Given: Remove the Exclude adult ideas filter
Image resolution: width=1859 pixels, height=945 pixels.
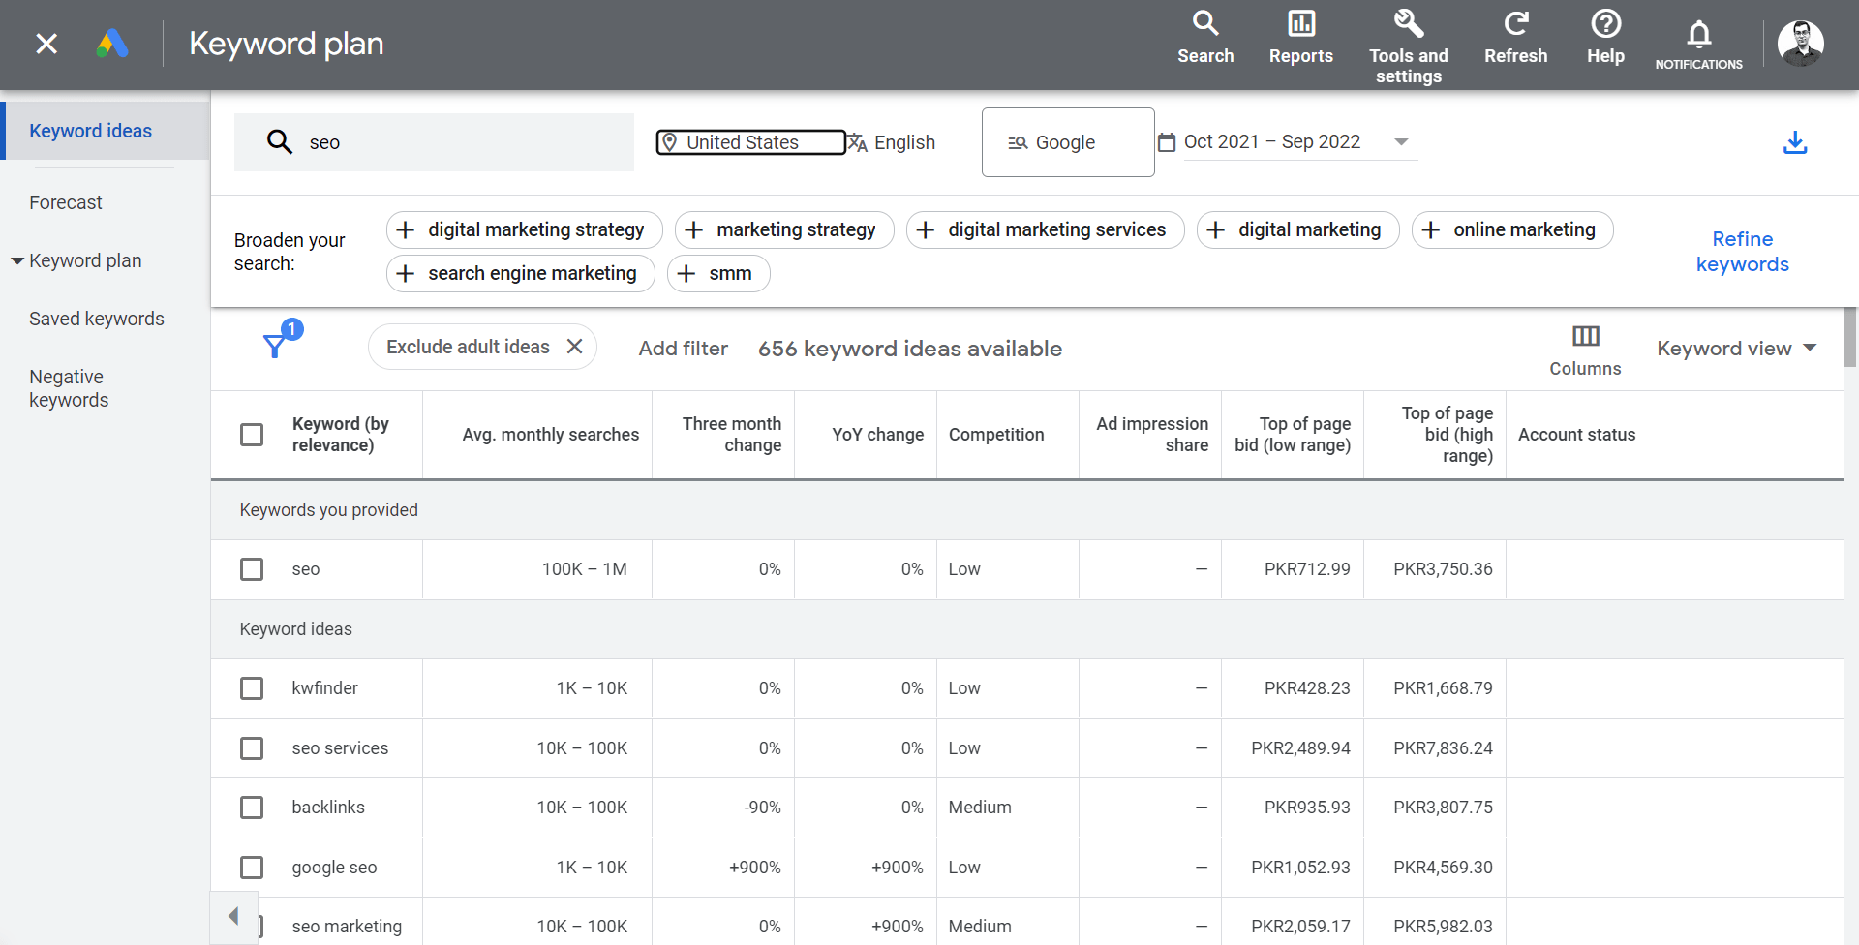Looking at the screenshot, I should [x=574, y=346].
